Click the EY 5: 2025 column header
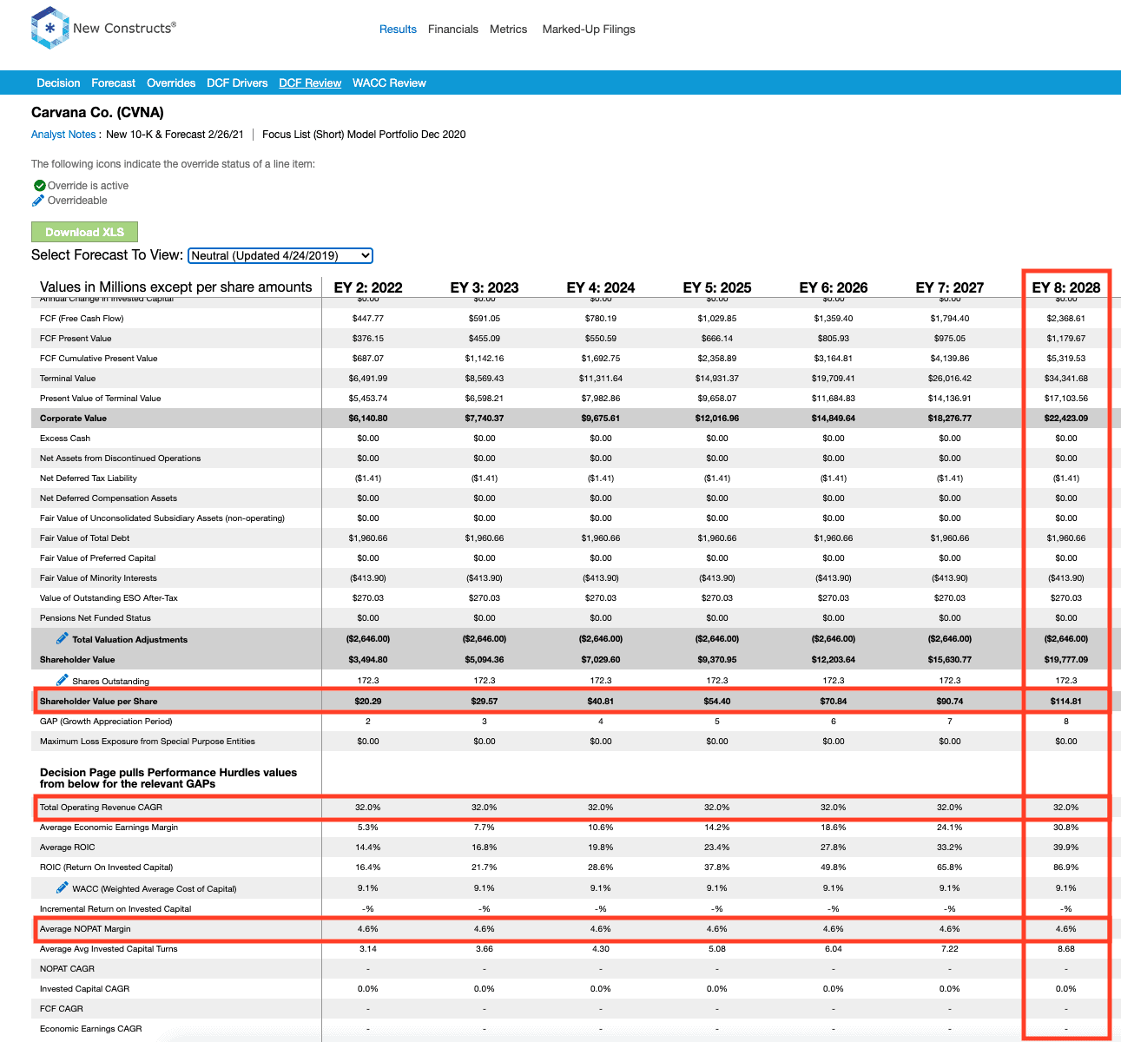 717,287
